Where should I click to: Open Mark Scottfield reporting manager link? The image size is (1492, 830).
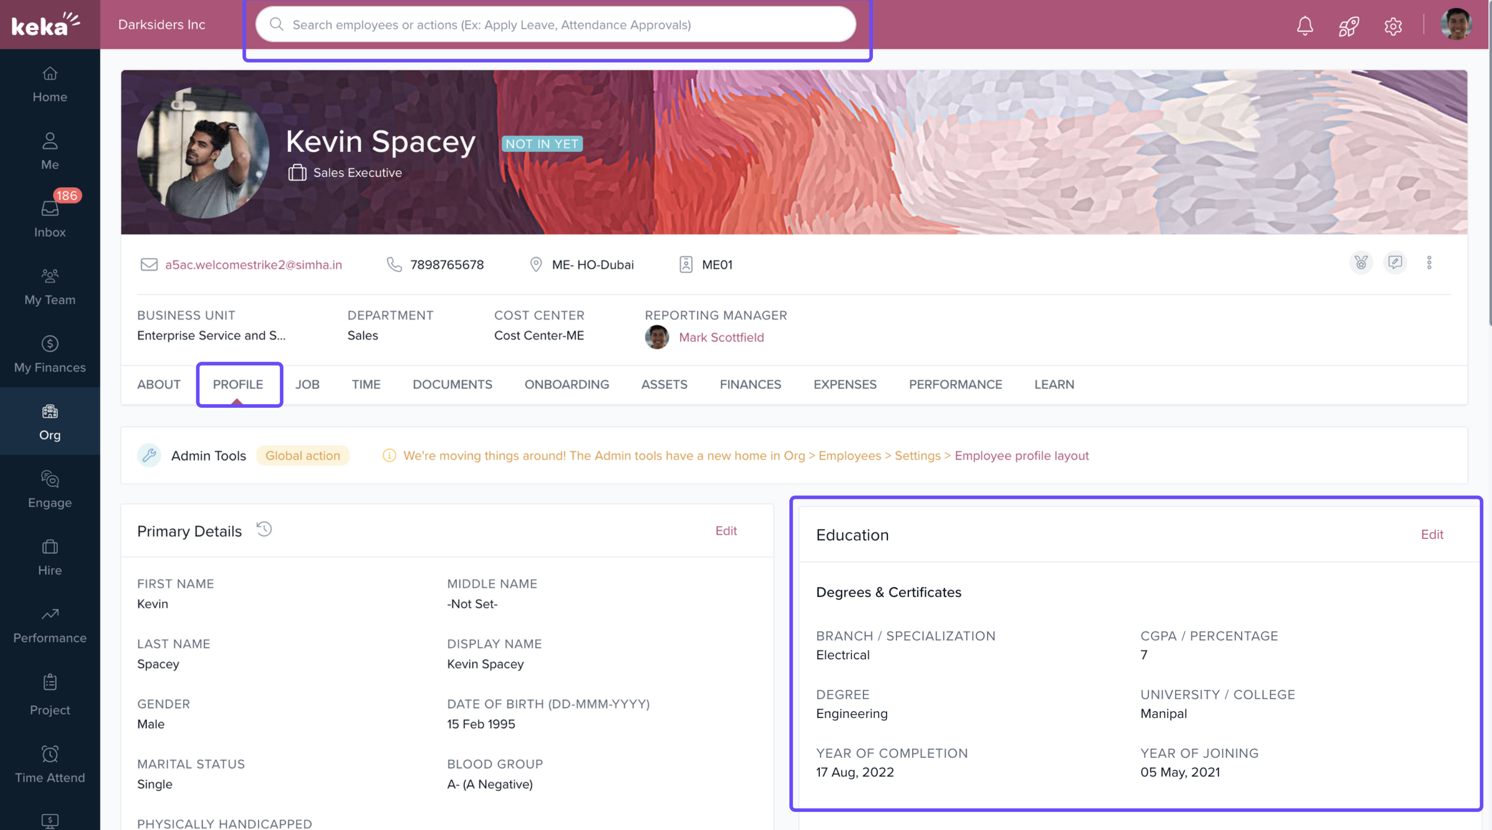coord(721,337)
